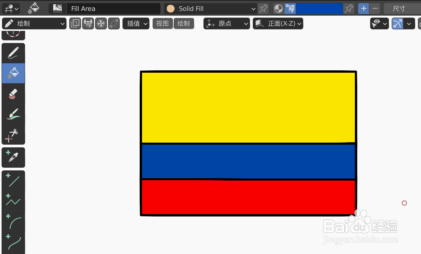
Task: Click the active Fill tool icon in header
Action: point(34,9)
